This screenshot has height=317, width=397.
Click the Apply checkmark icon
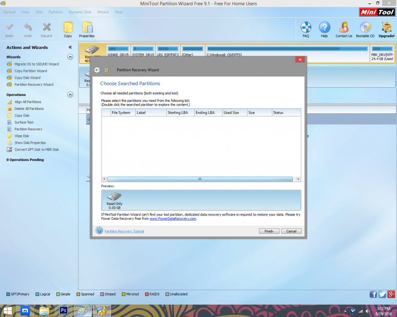9,27
